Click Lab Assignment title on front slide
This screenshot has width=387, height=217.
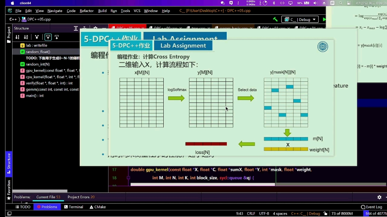pos(183,46)
